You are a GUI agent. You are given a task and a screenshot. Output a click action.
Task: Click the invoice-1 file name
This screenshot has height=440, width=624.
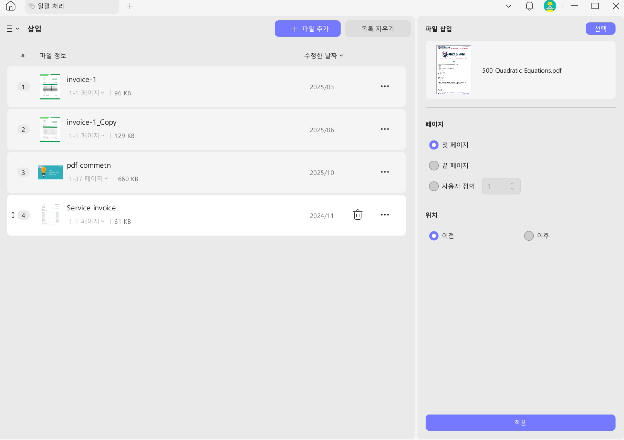[x=82, y=80]
